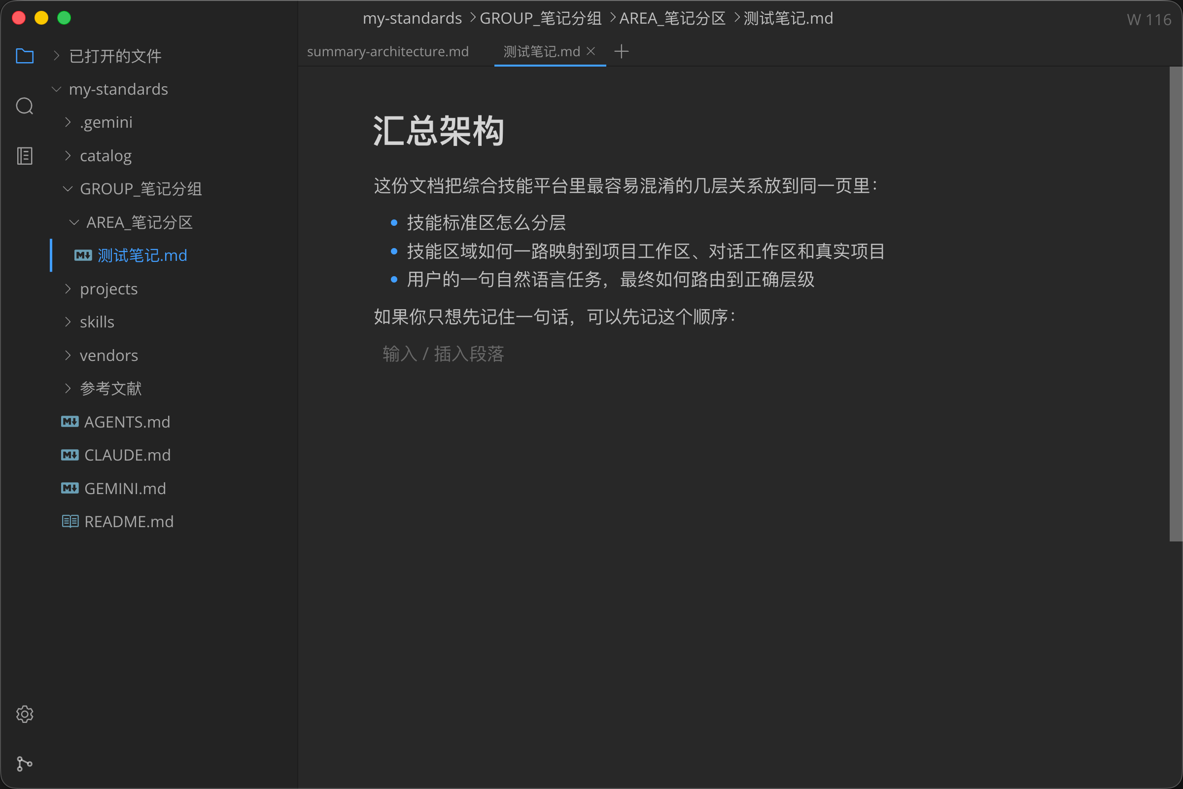Click the 输入 / 插入段落 placeholder line
The height and width of the screenshot is (789, 1183).
[443, 354]
